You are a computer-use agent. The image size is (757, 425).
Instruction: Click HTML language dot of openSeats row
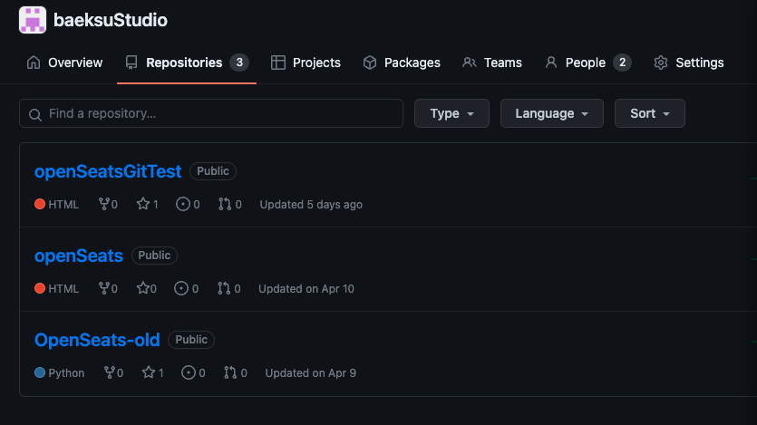tap(40, 288)
